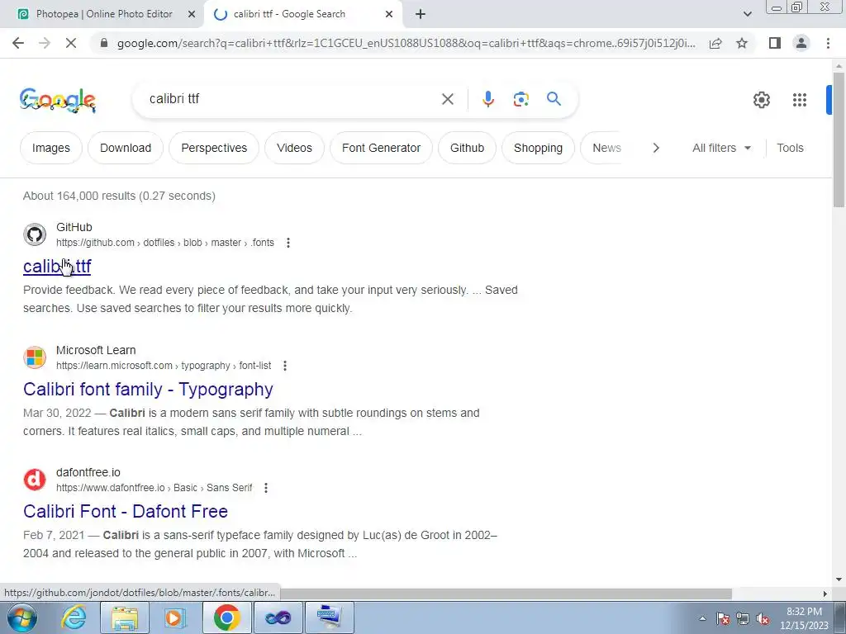Click the share page icon in address bar

(715, 43)
